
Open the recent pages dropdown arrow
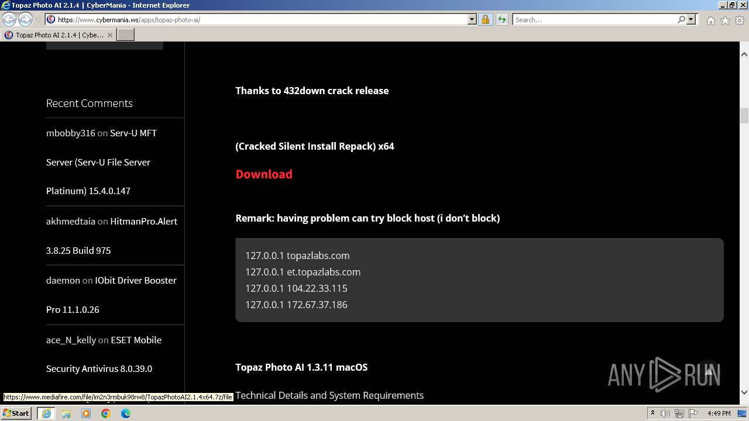tap(38, 20)
